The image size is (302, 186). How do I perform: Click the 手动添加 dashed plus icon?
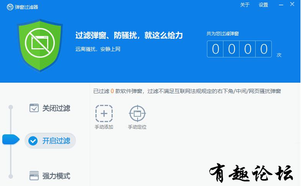[x=104, y=114]
